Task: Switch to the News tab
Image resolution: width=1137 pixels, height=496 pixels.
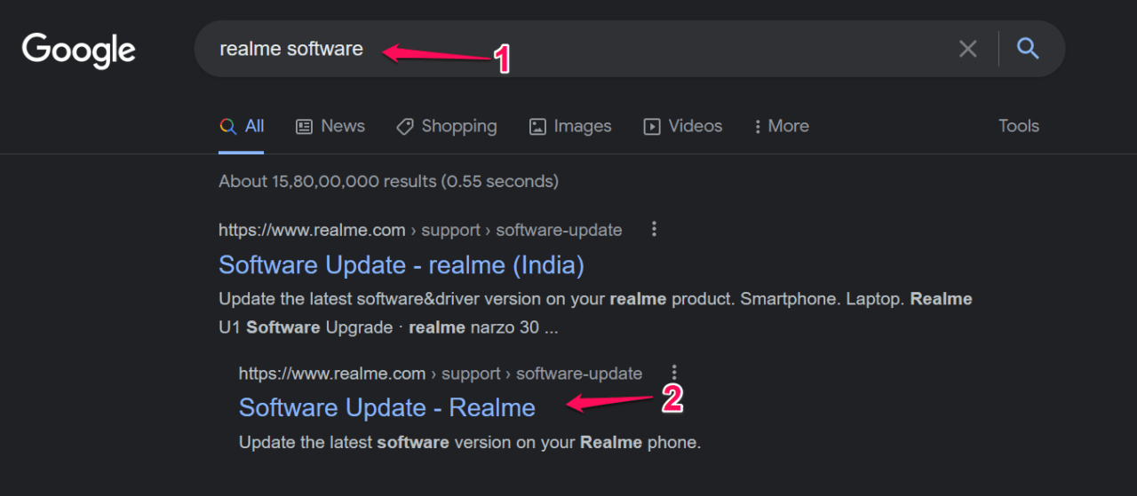Action: point(343,126)
